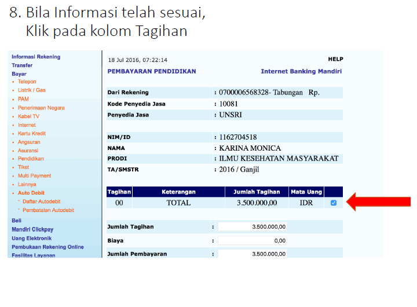Screen dimensions: 417x307
Task: Expand the Beli menu section
Action: pyautogui.click(x=17, y=221)
